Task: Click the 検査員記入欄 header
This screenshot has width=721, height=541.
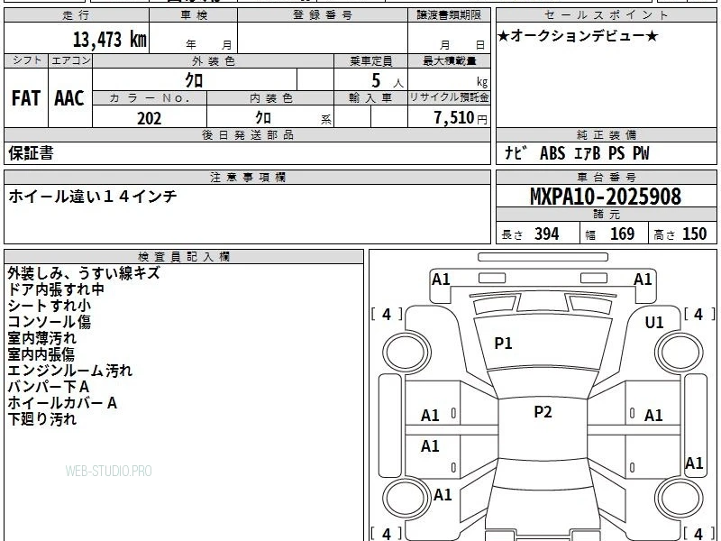Action: click(x=184, y=257)
